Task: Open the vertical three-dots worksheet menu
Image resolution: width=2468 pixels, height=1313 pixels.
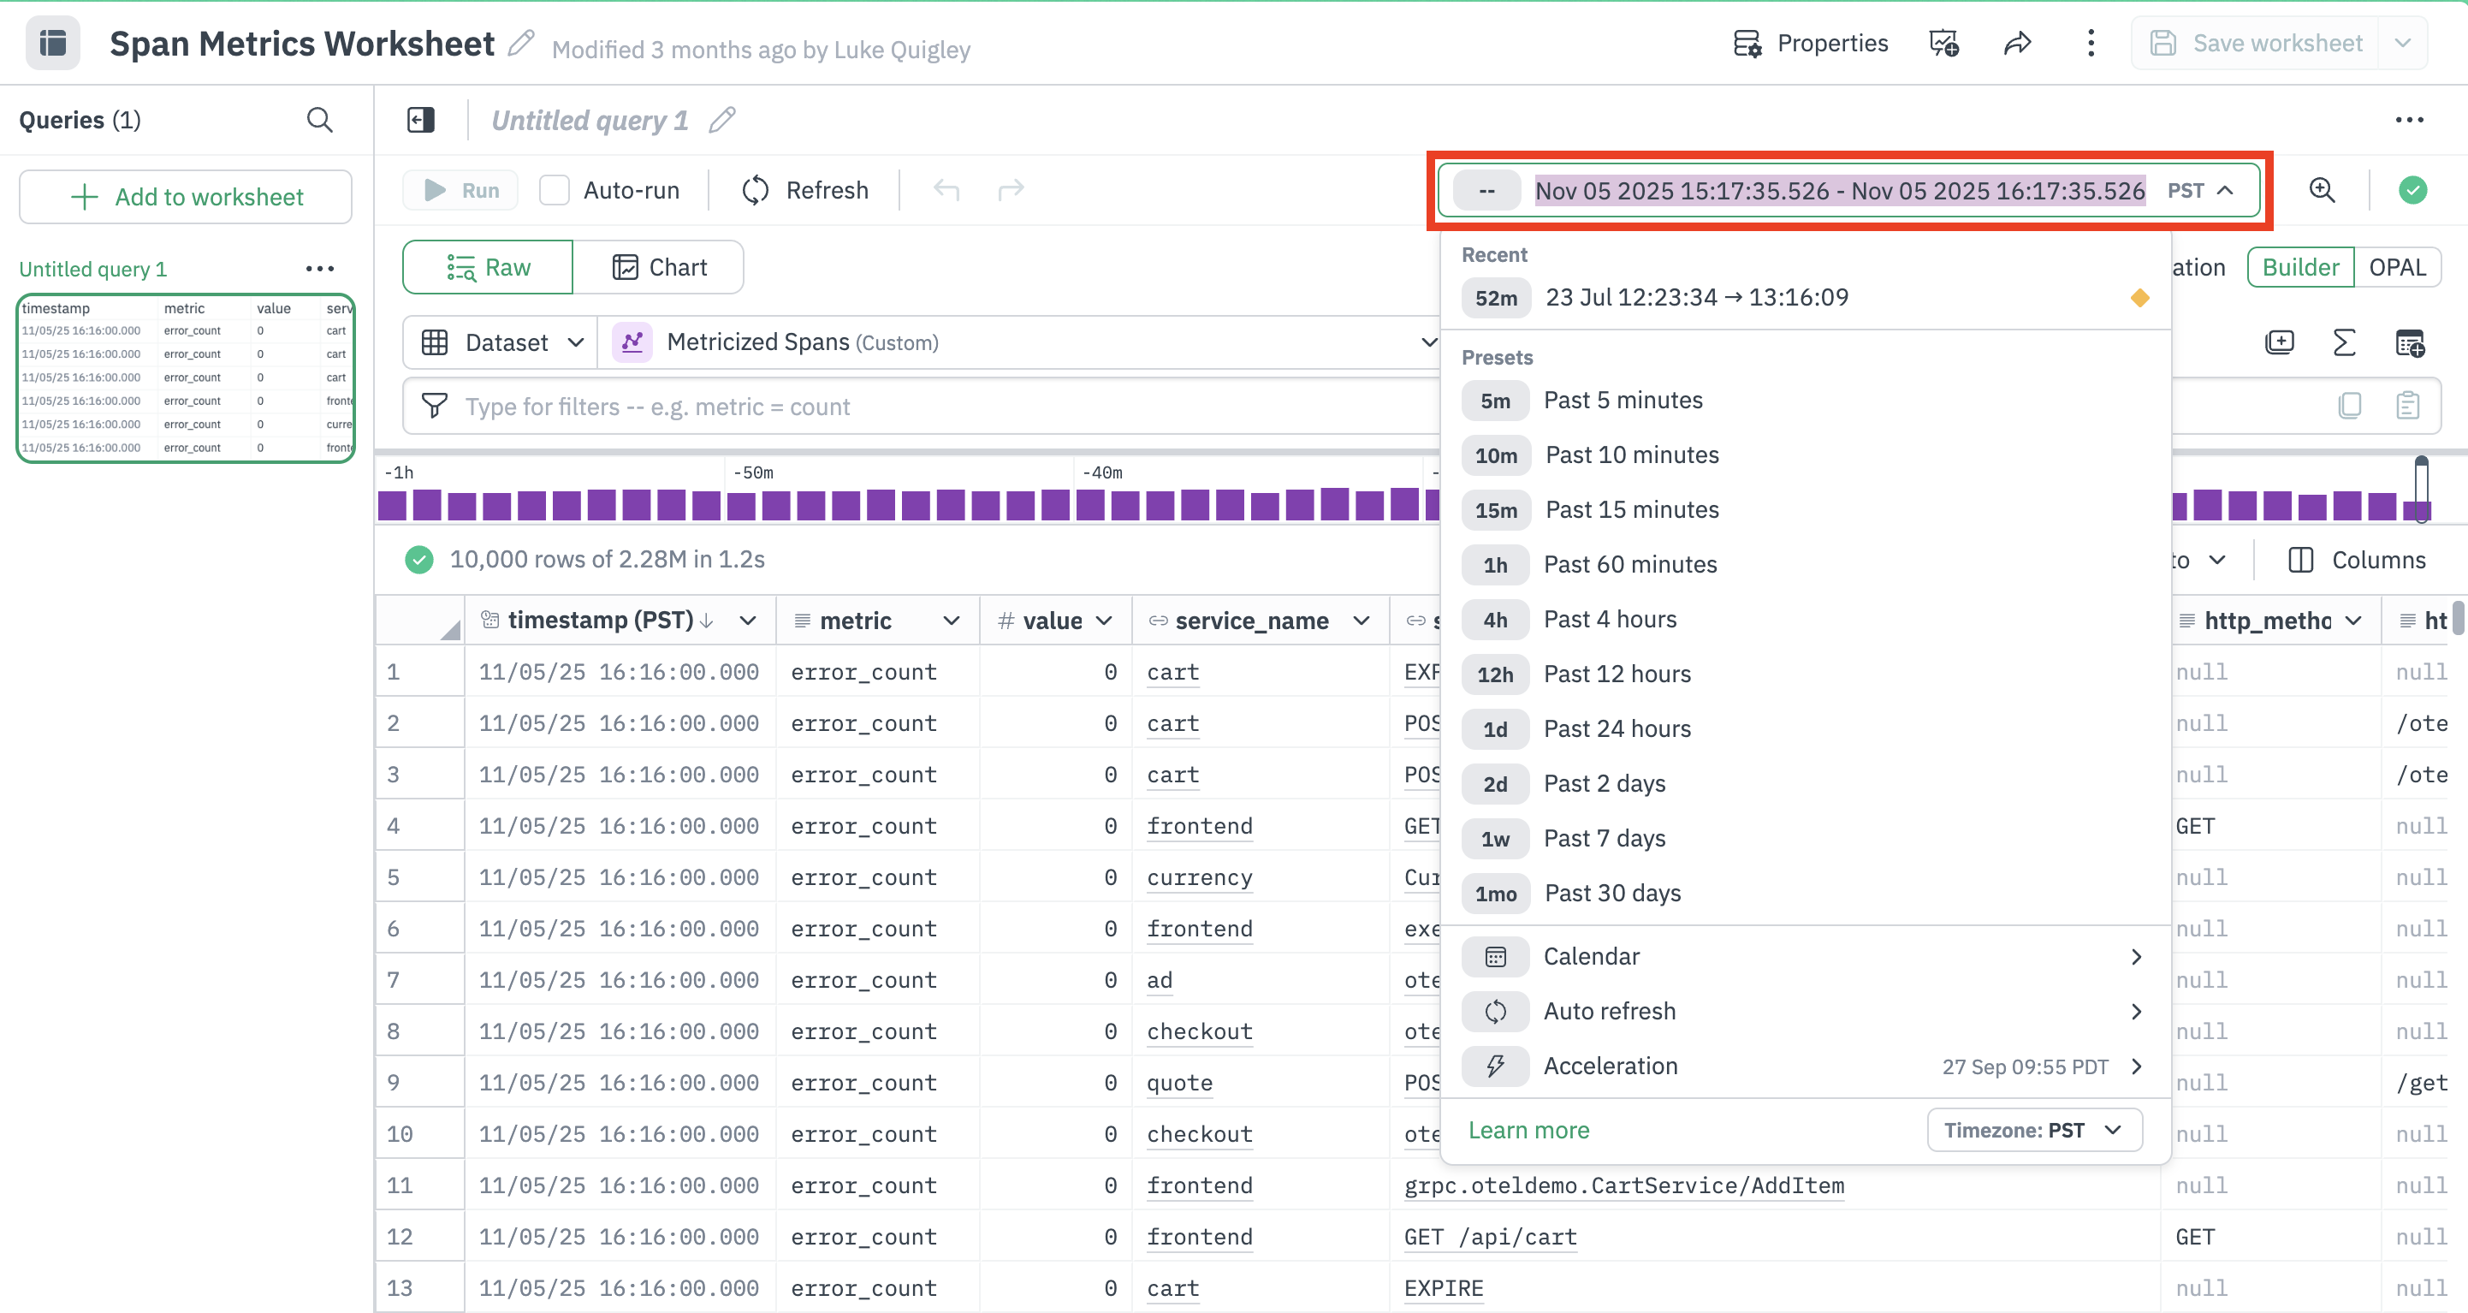Action: (2091, 43)
